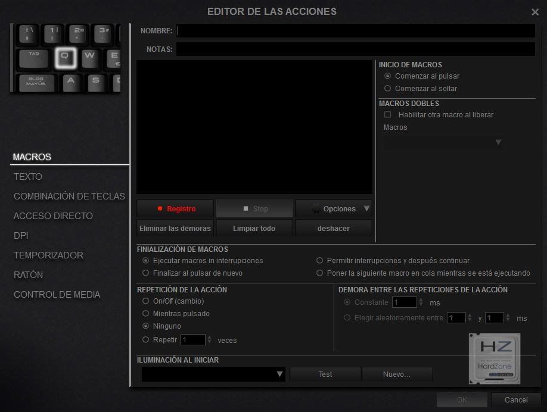Image resolution: width=547 pixels, height=412 pixels.
Task: Click the first random delay value field
Action: click(x=456, y=318)
